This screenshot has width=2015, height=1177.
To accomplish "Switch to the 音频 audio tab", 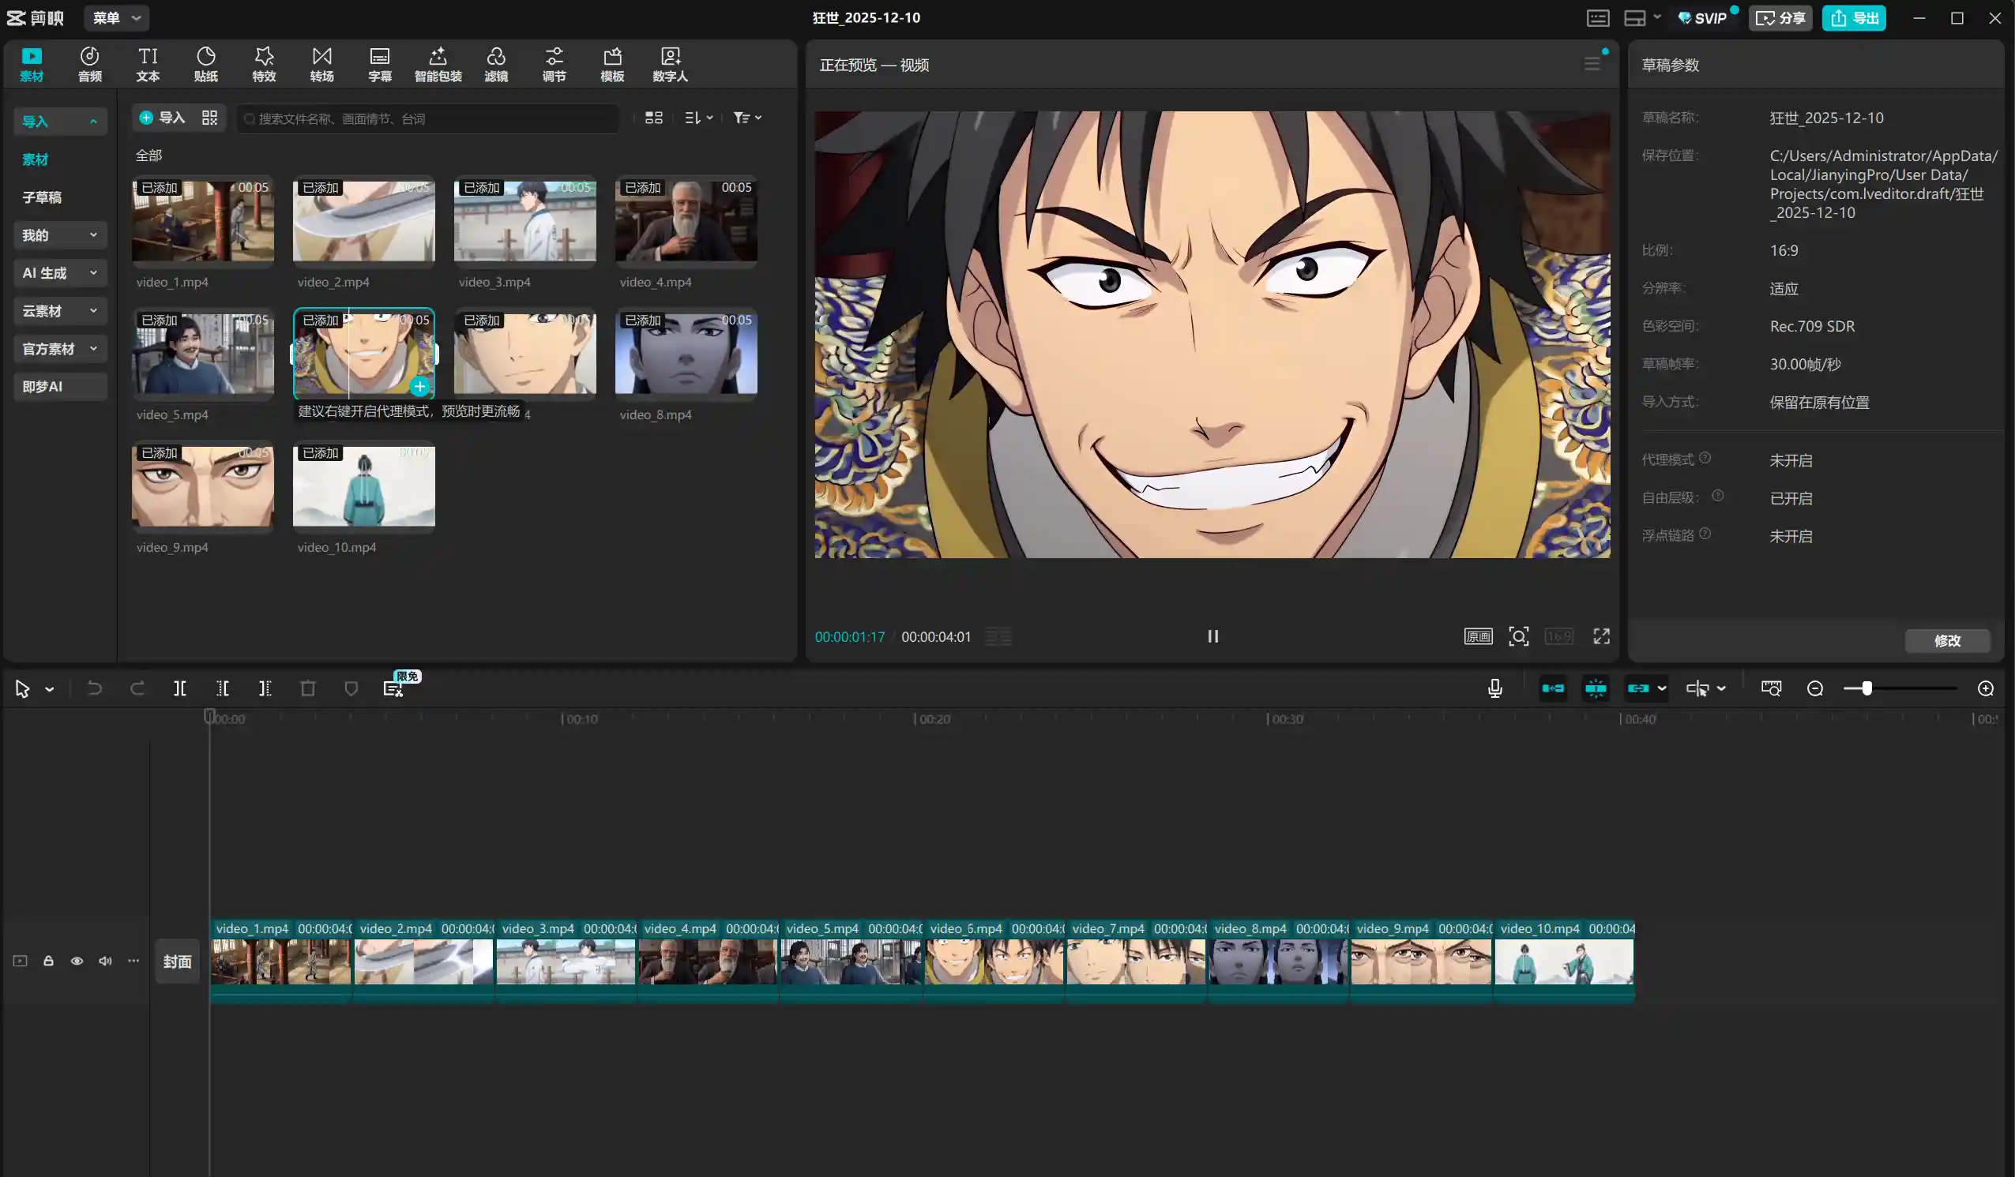I will [89, 64].
